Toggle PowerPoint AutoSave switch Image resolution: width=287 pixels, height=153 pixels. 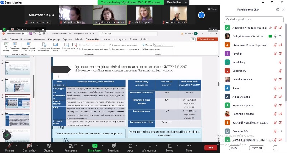24,34
